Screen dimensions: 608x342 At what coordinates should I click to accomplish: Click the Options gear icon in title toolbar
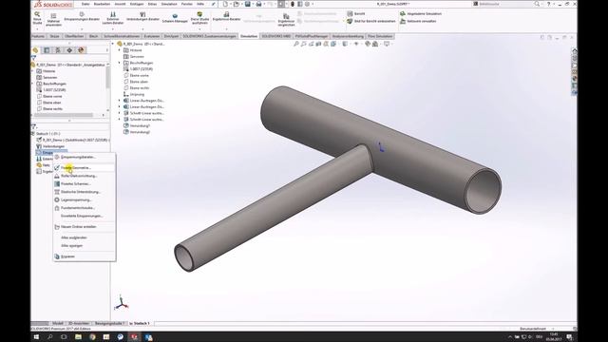tap(307, 4)
